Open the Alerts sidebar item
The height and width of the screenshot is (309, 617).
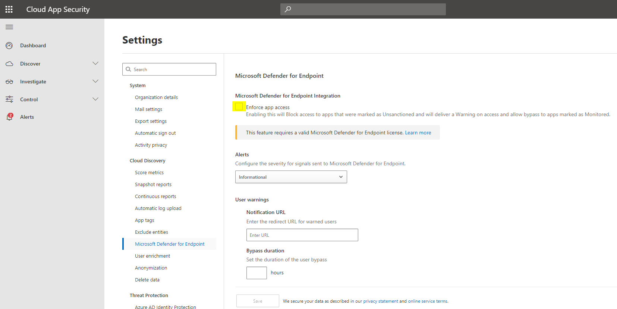point(27,117)
